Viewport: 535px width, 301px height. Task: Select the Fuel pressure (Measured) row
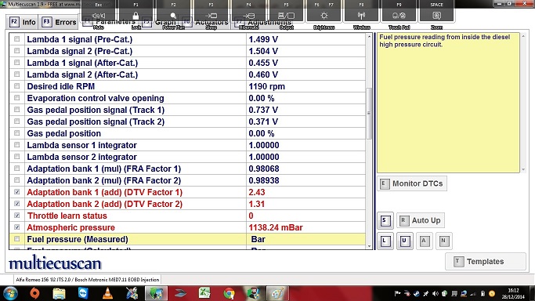187,239
